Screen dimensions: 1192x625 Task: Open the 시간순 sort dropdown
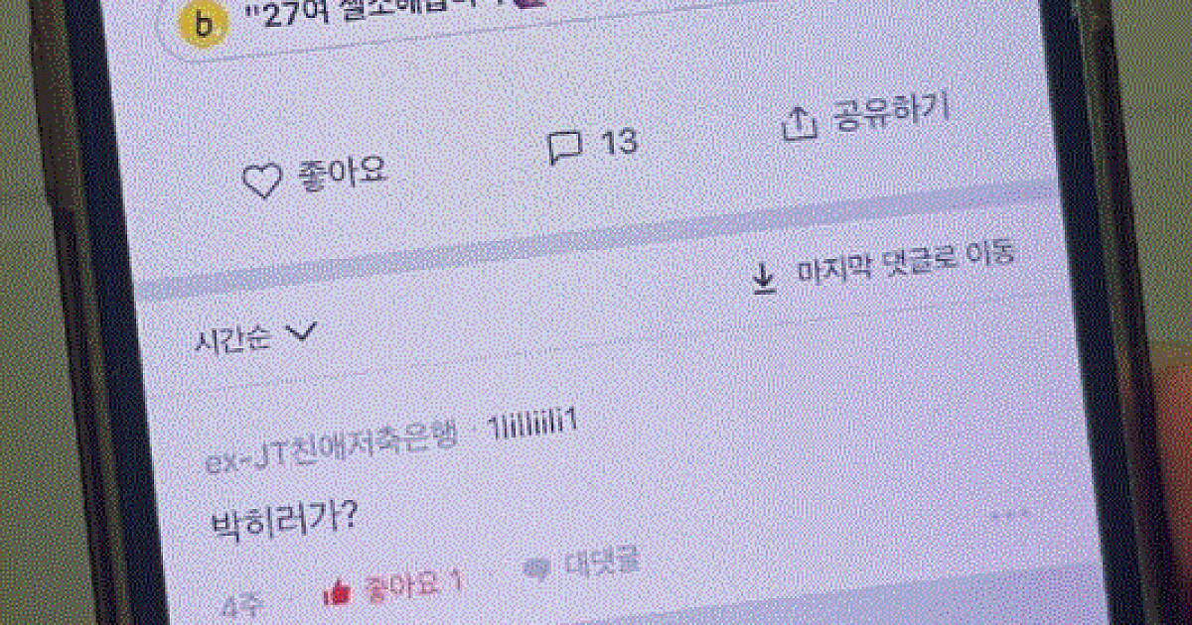(x=255, y=337)
